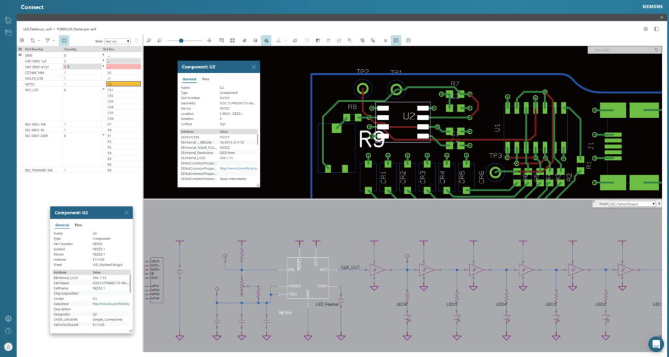
Task: Open the filter funnel in parts panel
Action: pyautogui.click(x=47, y=40)
